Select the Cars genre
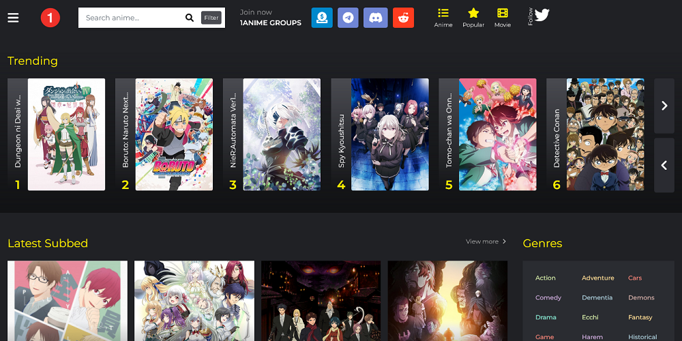 tap(635, 278)
